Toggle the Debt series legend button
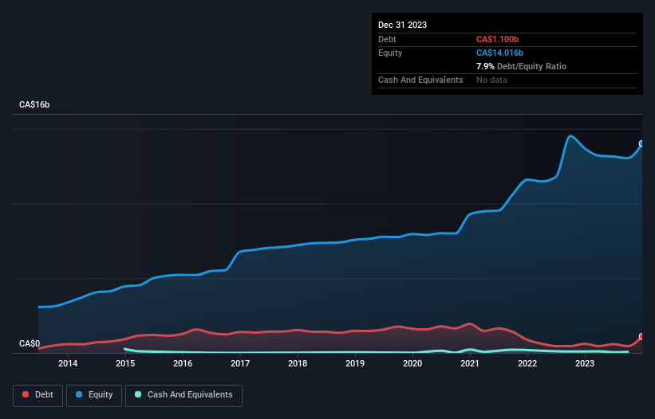This screenshot has height=419, width=655. (38, 395)
